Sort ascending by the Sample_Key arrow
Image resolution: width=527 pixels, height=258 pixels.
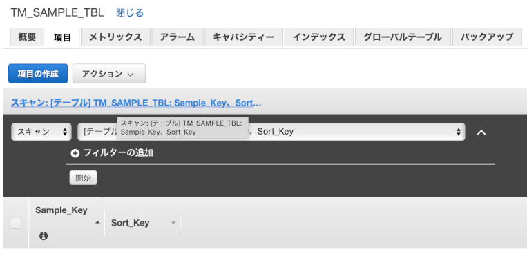(x=97, y=222)
